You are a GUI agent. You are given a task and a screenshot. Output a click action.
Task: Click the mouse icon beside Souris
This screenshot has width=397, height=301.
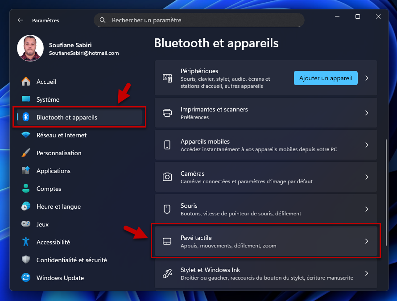(x=167, y=209)
